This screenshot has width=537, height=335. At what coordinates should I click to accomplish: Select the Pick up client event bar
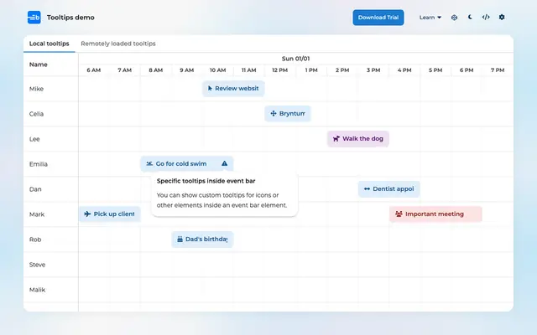point(110,214)
